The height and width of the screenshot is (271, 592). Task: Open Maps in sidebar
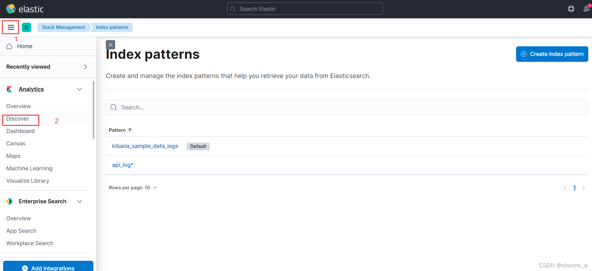(x=13, y=156)
